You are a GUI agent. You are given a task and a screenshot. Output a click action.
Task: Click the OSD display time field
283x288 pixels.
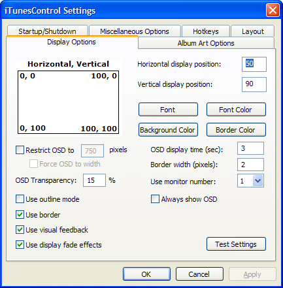tap(250, 148)
